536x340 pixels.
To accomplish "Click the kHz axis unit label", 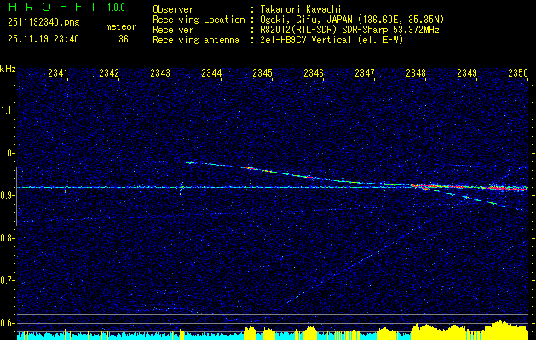I will tap(8, 69).
